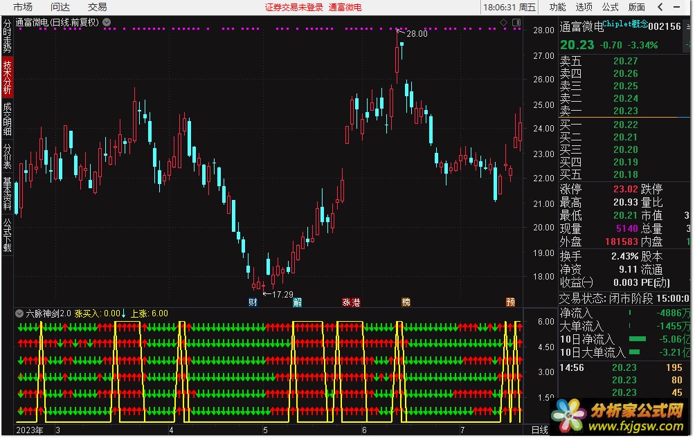This screenshot has width=695, height=438.
Task: Click the 买五 price 20.18
Action: tap(625, 174)
